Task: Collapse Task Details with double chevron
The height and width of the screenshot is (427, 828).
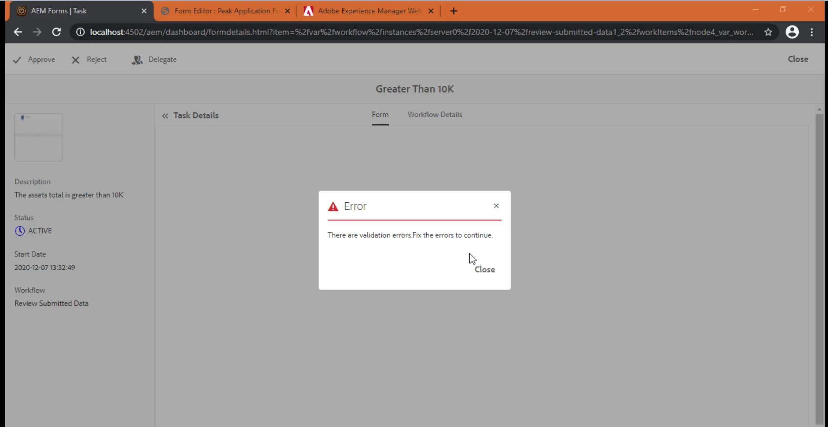Action: coord(165,116)
